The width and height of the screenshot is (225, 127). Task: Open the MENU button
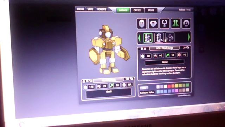point(80,9)
